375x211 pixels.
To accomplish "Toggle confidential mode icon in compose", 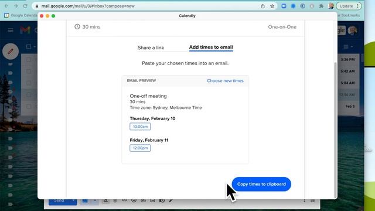I will (x=162, y=200).
